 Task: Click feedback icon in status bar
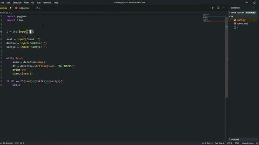pyautogui.click(x=257, y=143)
